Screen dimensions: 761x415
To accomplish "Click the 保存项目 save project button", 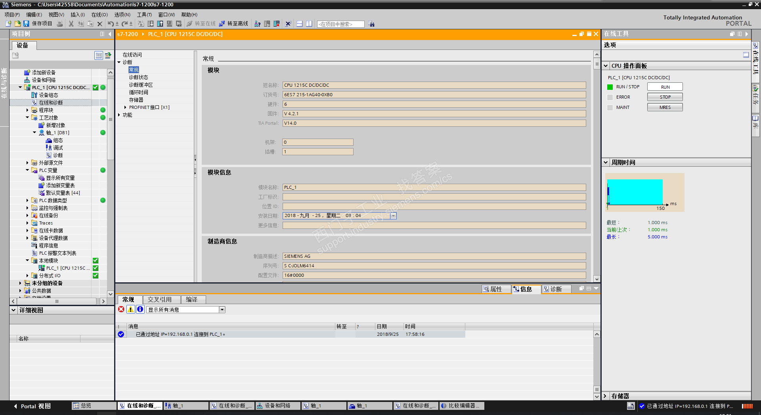I will click(38, 24).
